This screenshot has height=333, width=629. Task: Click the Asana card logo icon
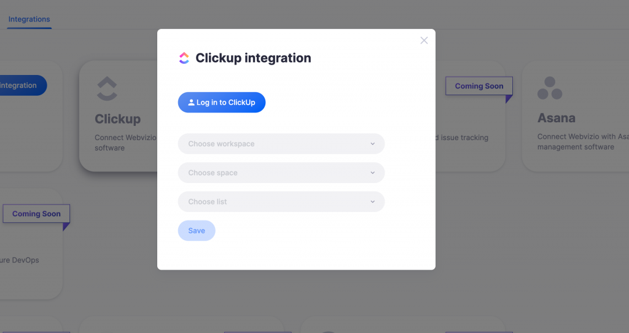point(550,88)
